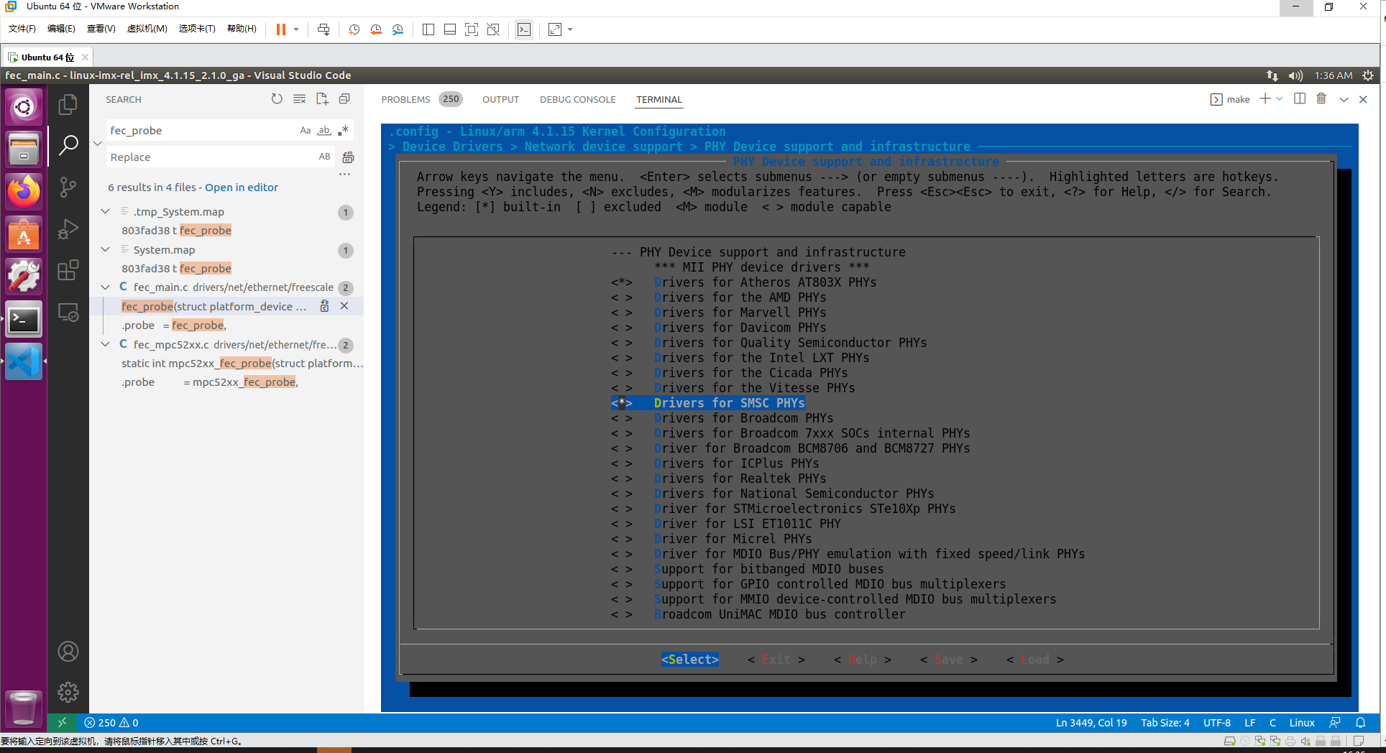This screenshot has width=1386, height=753.
Task: Open a new search editor
Action: pos(322,99)
